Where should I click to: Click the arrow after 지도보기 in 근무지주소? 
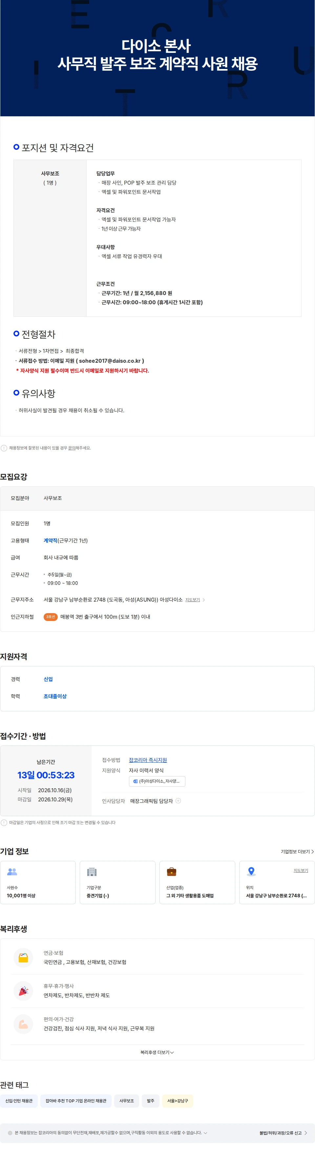(204, 600)
